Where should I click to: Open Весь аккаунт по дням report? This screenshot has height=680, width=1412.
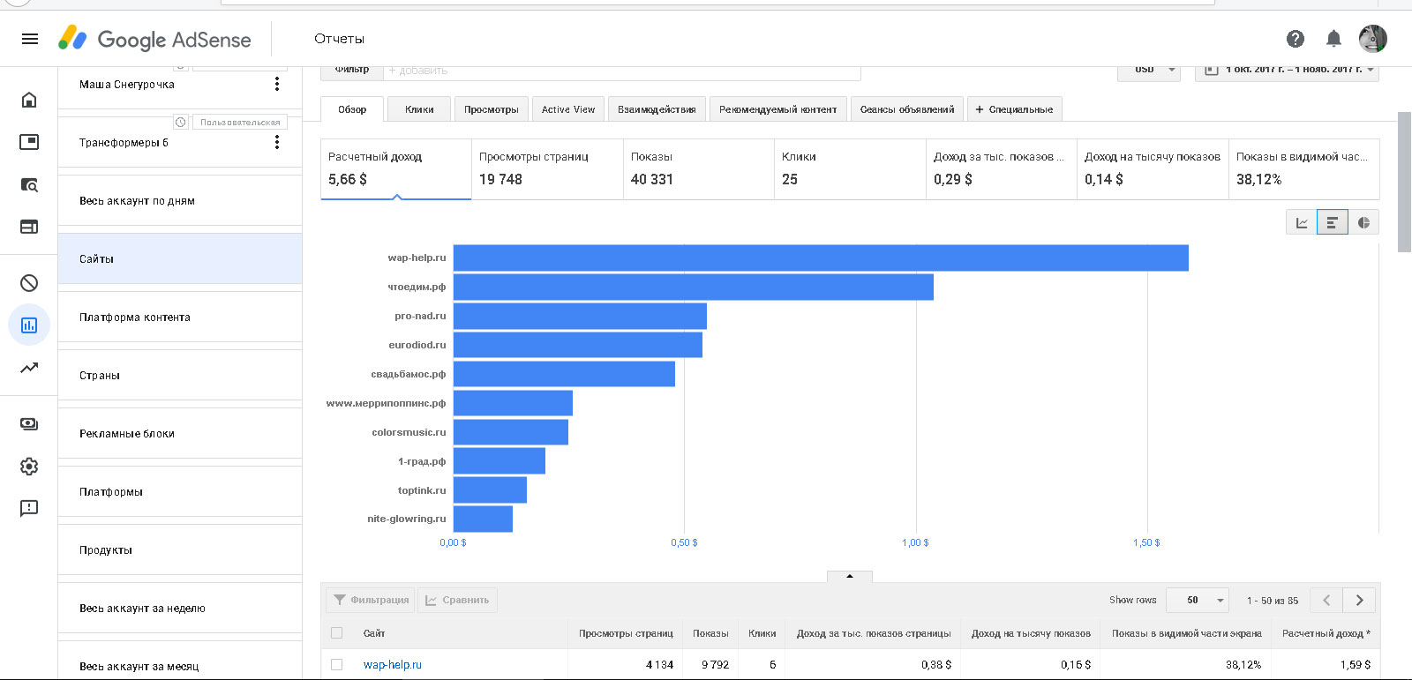(180, 200)
